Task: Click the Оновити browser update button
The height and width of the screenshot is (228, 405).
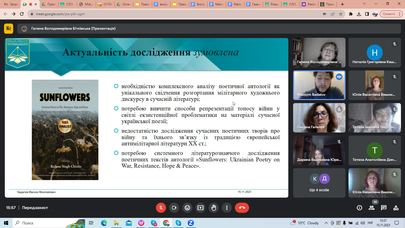Action: tap(389, 14)
